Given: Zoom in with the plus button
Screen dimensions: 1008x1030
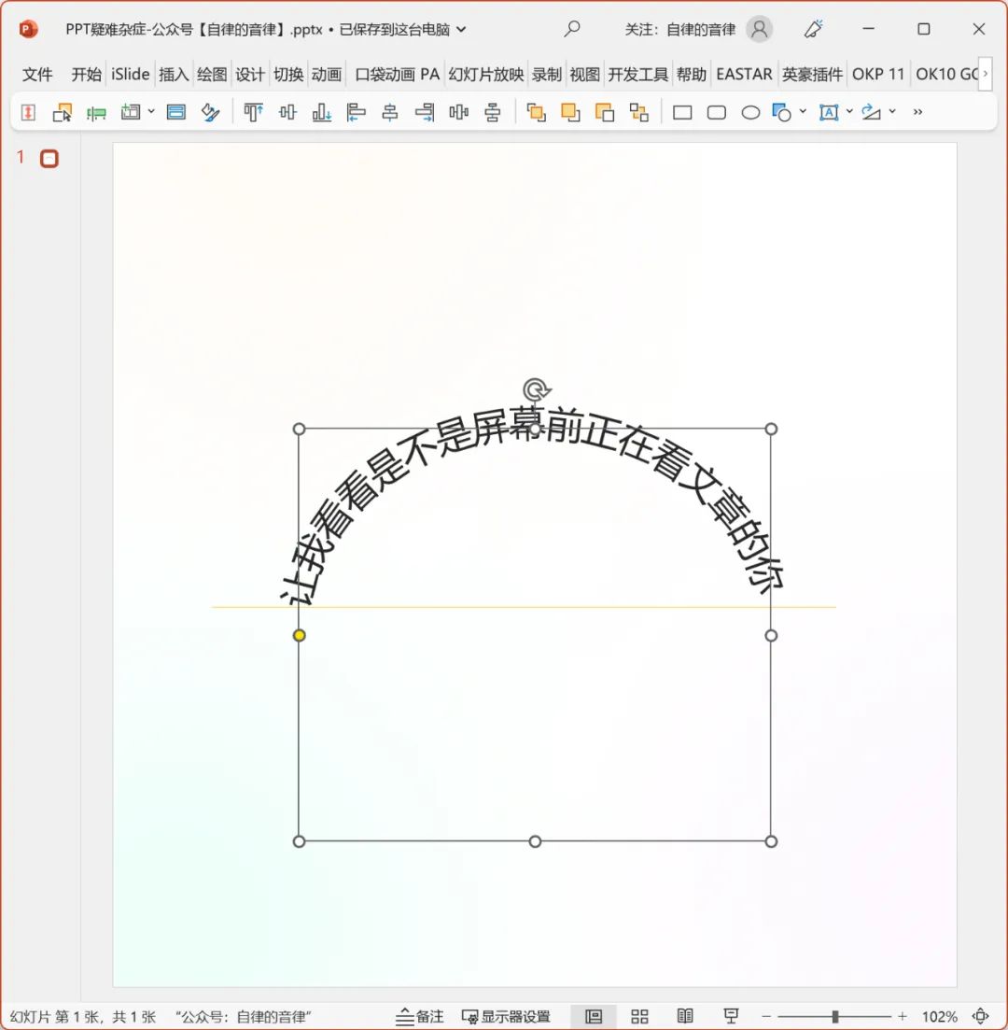Looking at the screenshot, I should click(903, 1016).
